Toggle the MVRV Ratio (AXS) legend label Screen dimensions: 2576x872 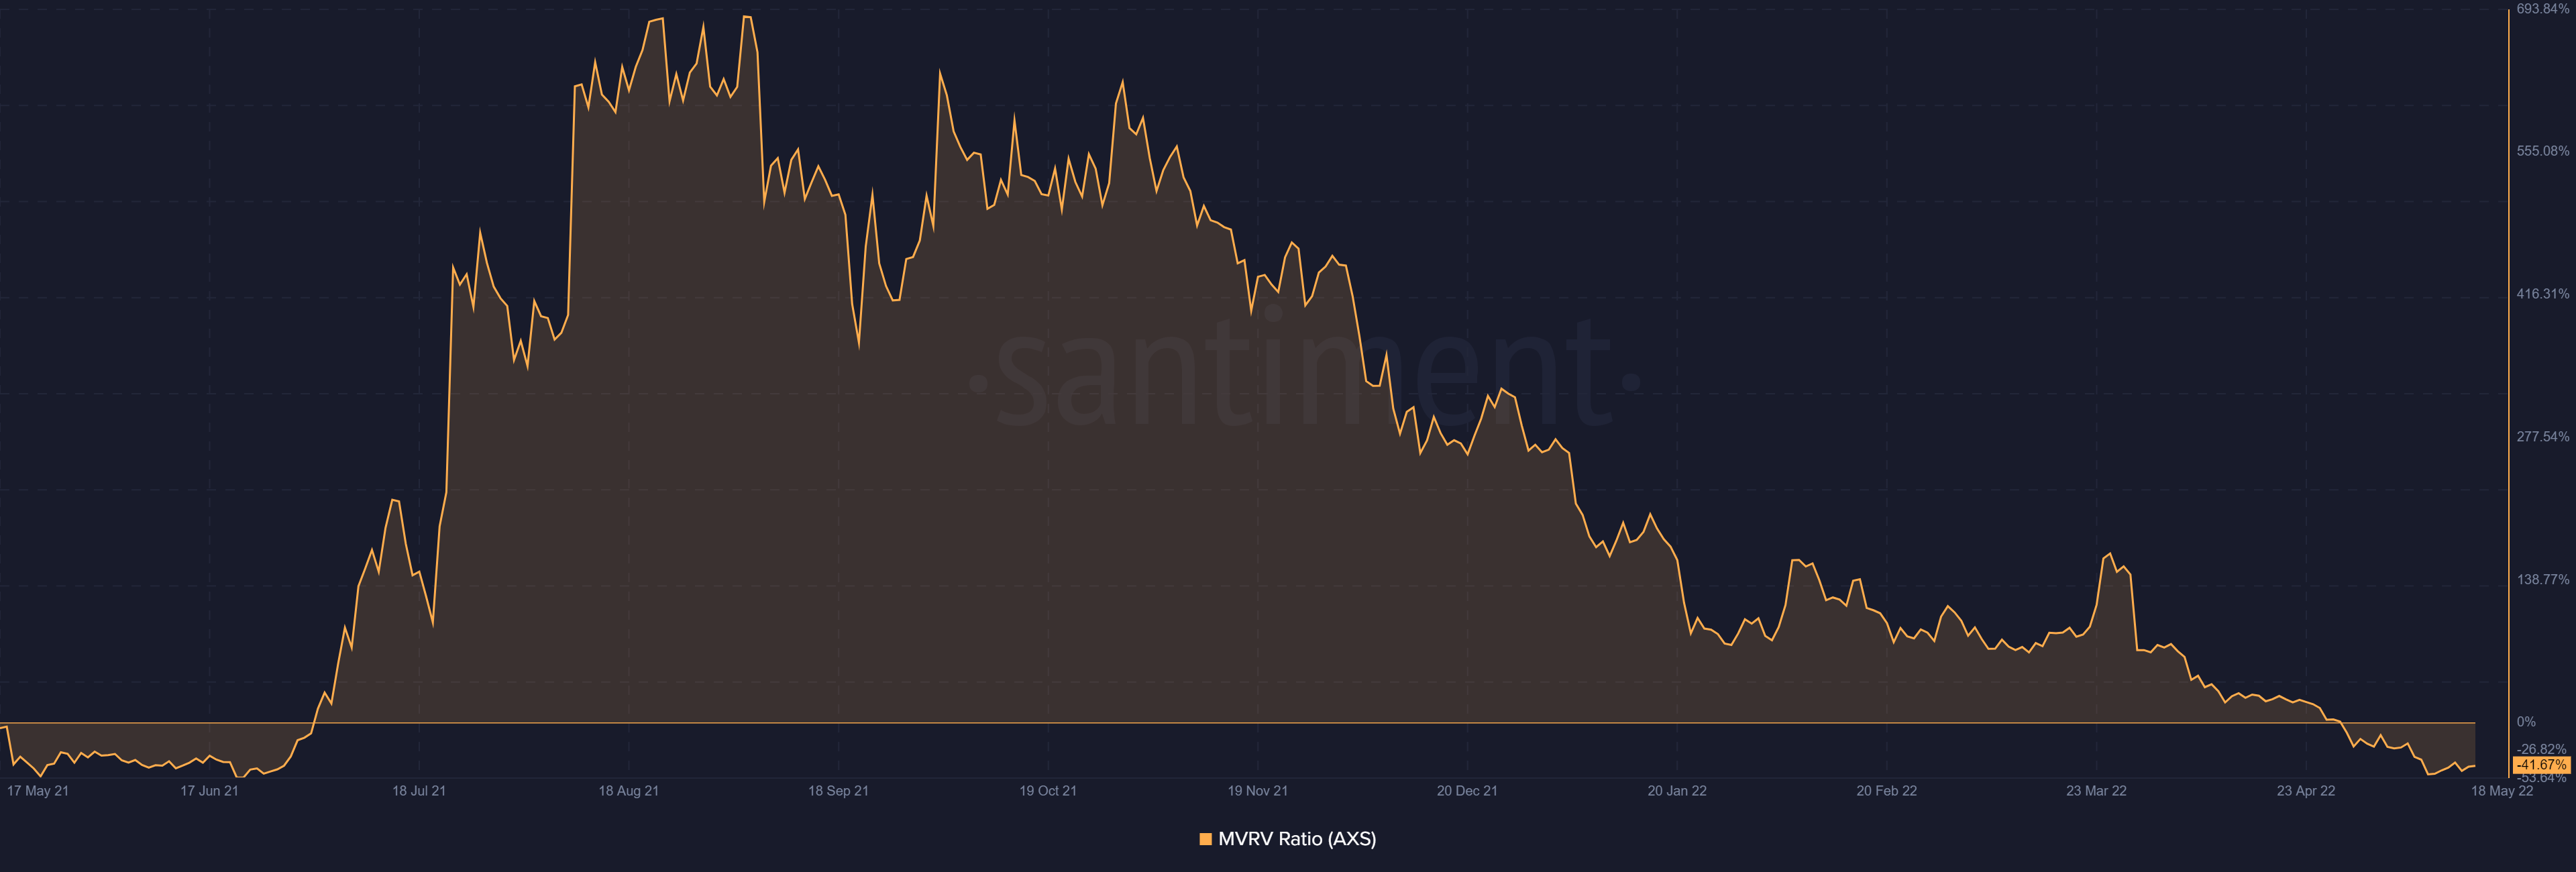(x=1297, y=839)
